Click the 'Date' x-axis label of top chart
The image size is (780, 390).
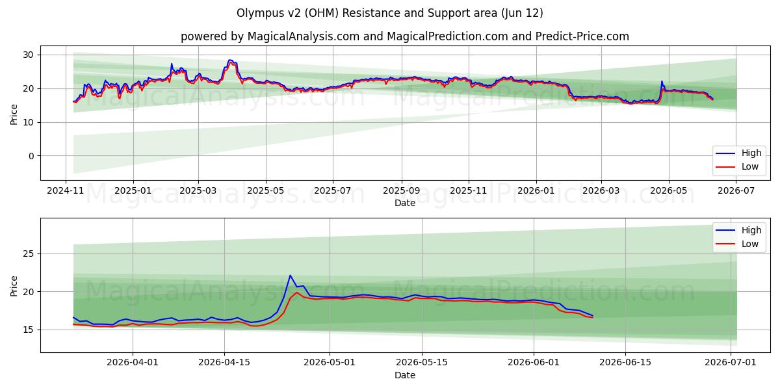[x=404, y=203]
